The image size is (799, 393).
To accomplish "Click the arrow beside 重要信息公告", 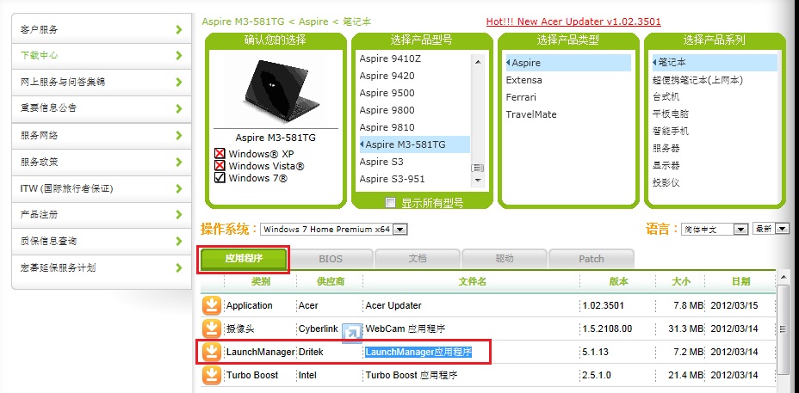I will 179,108.
